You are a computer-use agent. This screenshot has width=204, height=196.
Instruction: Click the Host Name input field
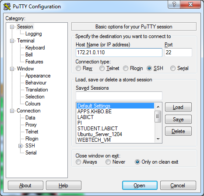[x=119, y=52]
